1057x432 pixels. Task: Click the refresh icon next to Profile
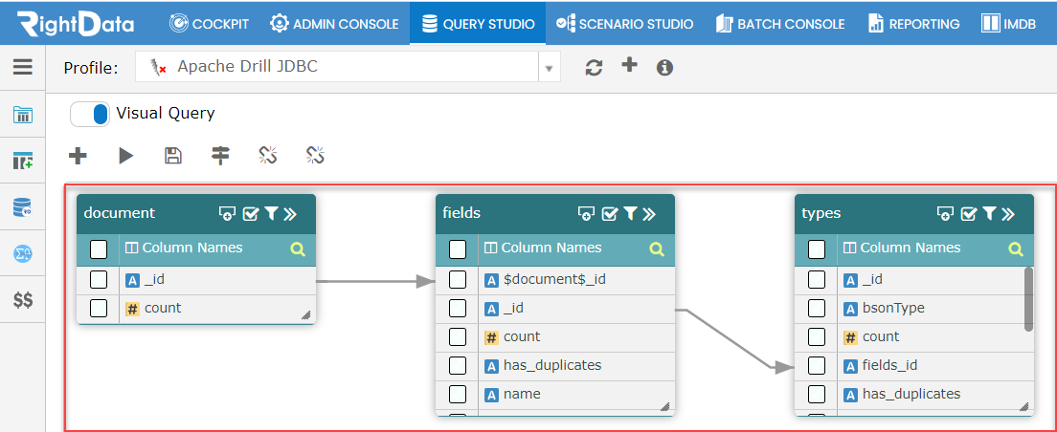pos(595,68)
